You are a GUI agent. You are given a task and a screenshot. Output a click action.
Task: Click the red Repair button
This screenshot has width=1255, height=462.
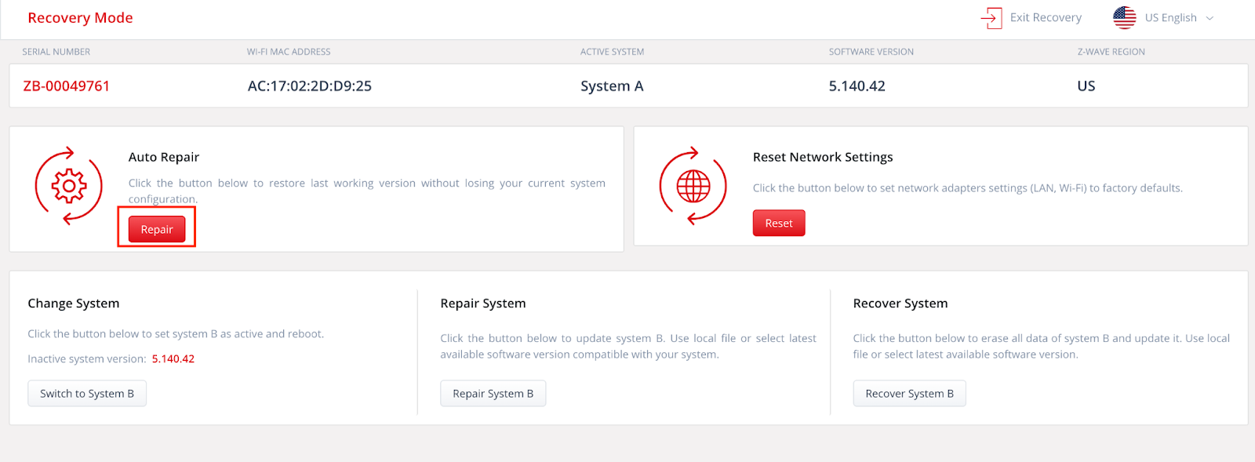[157, 229]
